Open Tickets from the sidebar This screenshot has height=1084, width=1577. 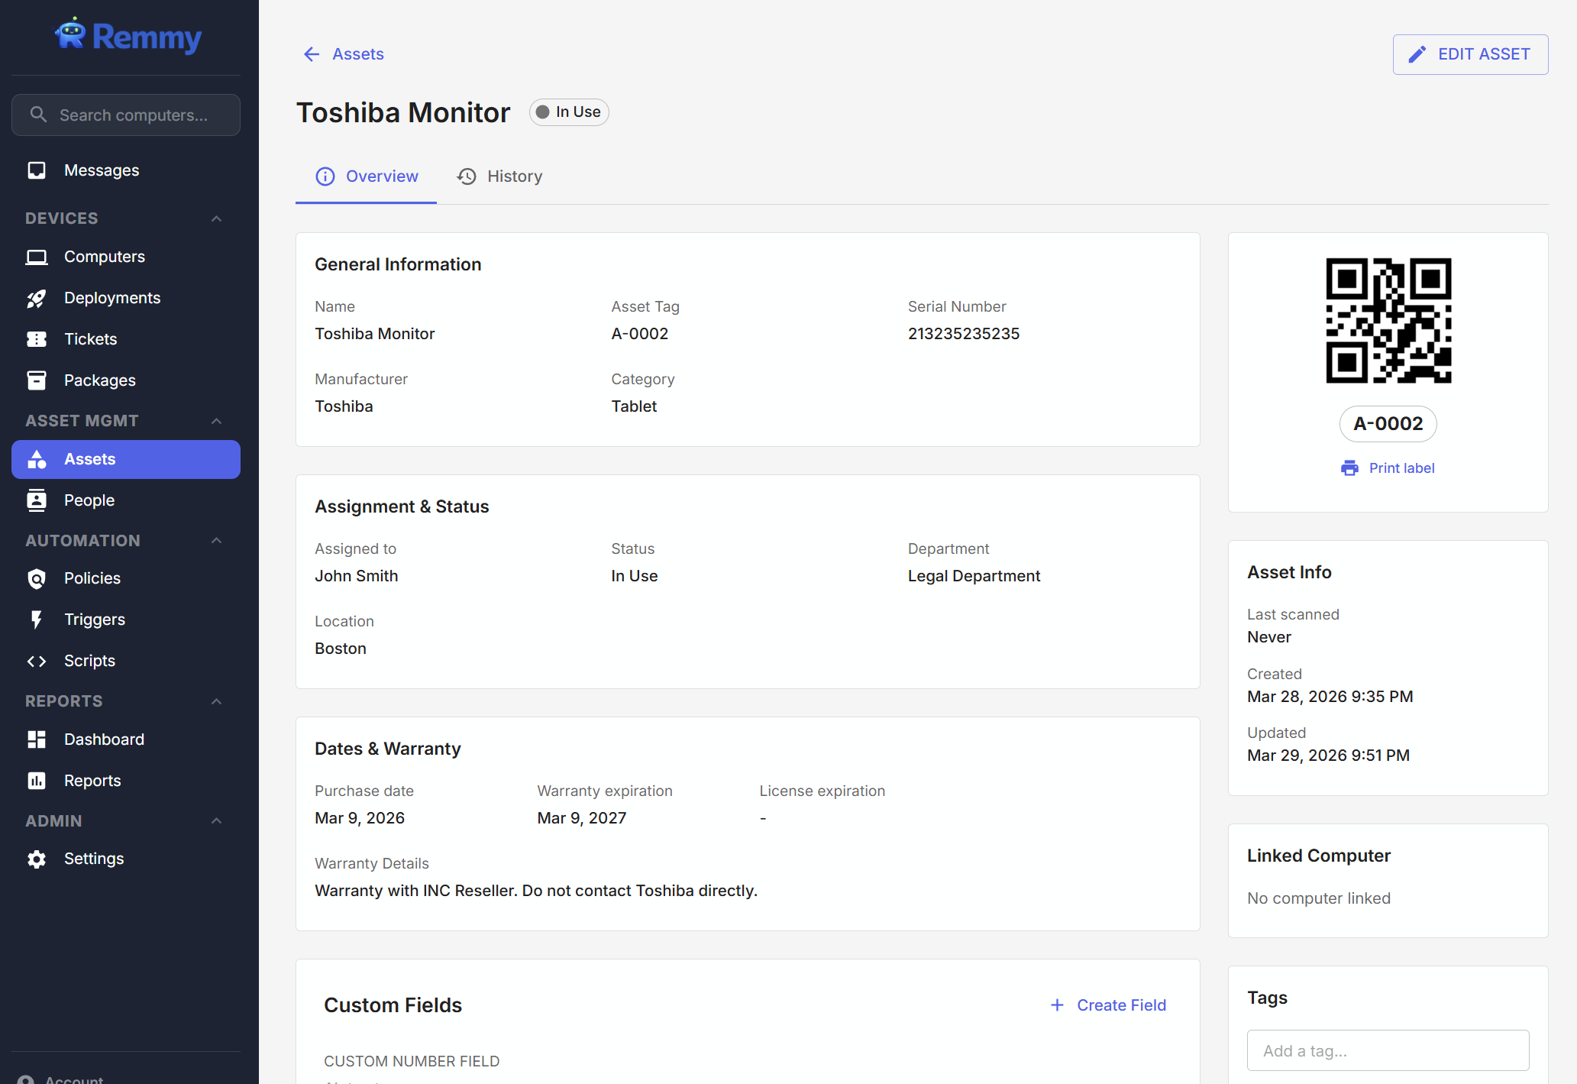coord(90,339)
